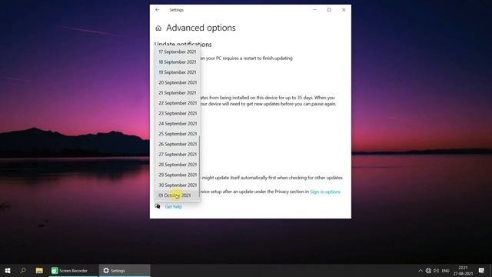Screen dimensions: 492x277
Task: Click ENG language indicator
Action: [x=446, y=270]
